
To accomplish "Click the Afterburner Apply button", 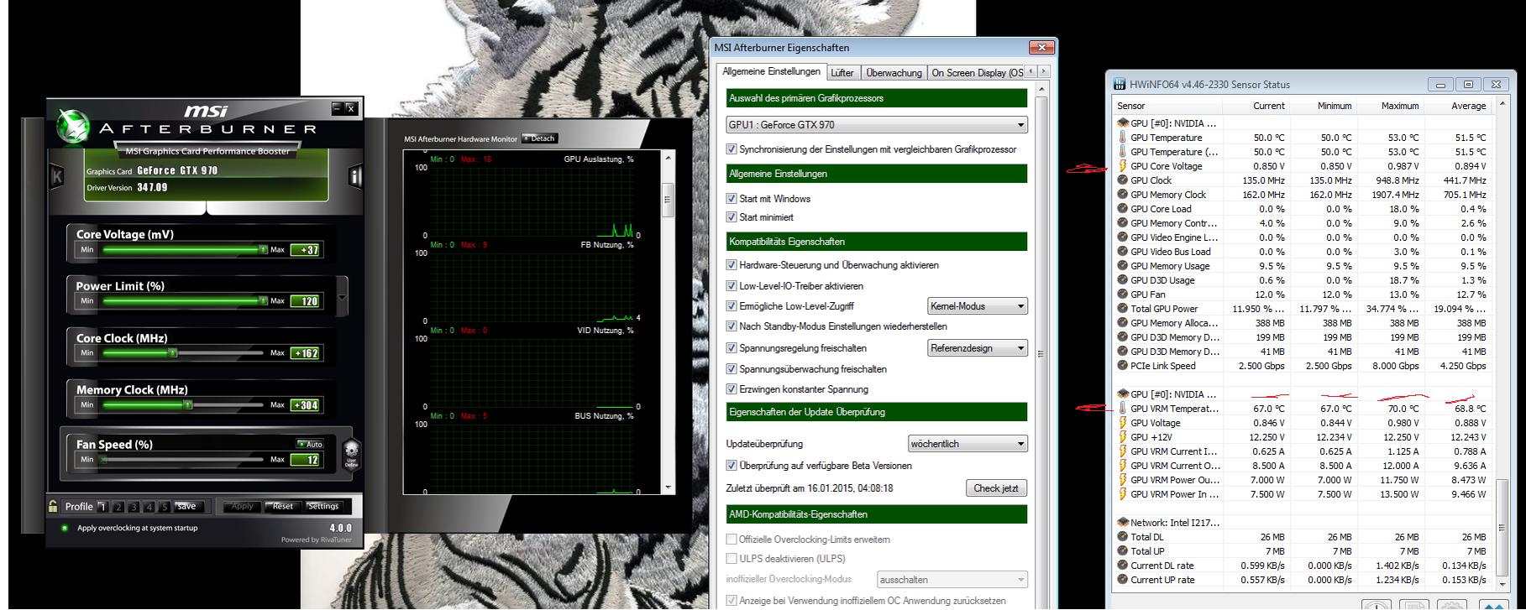I will (242, 507).
